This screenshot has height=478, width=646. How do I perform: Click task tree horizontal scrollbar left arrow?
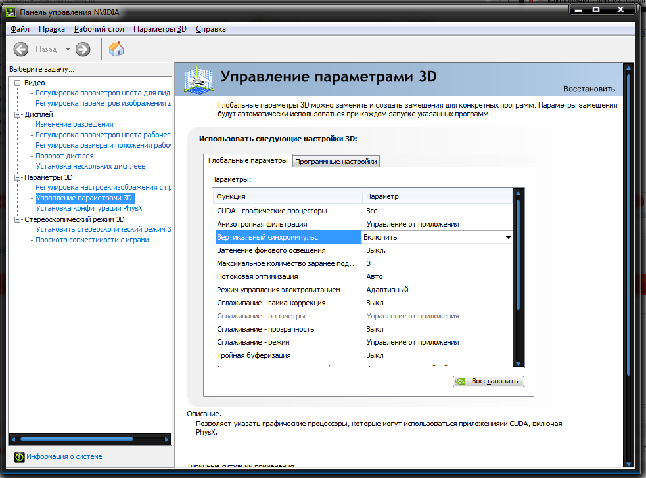click(x=13, y=439)
